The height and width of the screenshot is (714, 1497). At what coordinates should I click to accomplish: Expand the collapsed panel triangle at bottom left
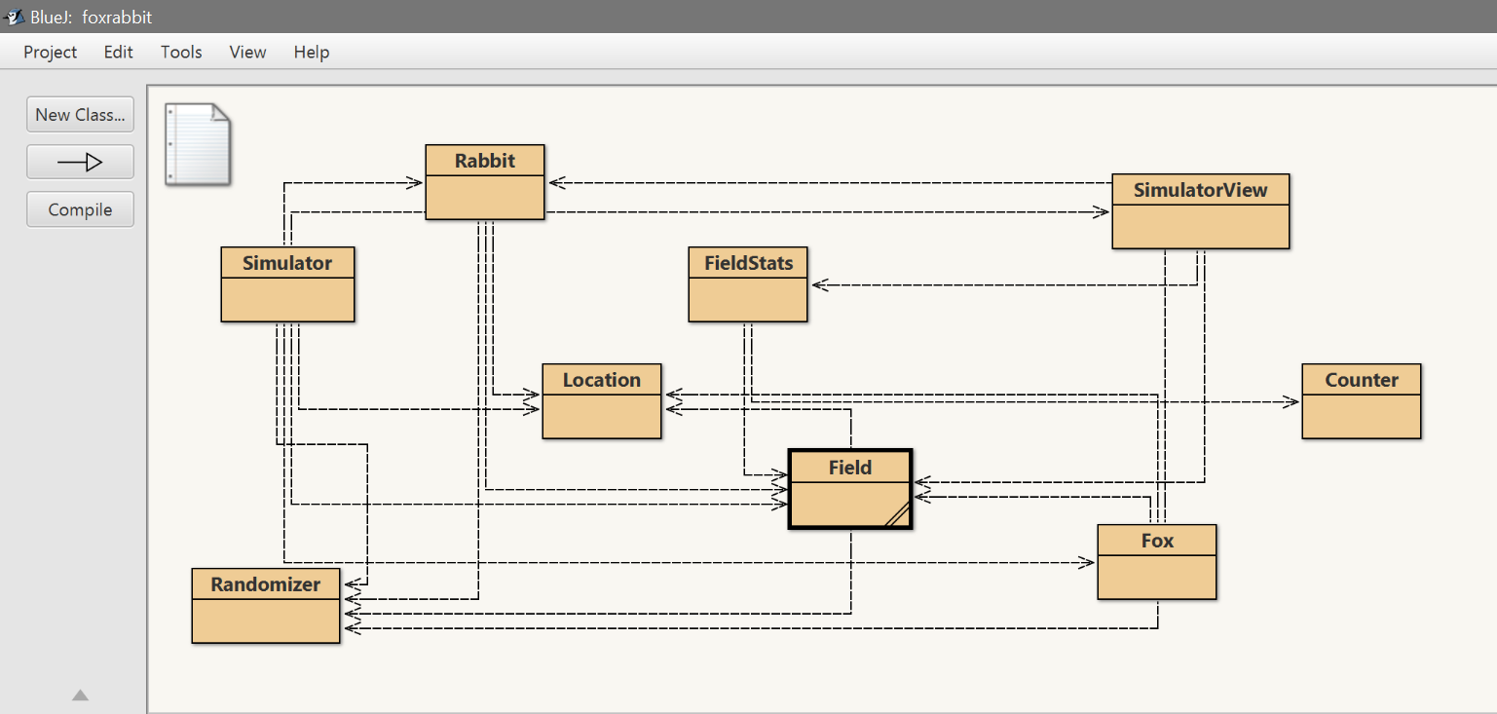point(80,695)
